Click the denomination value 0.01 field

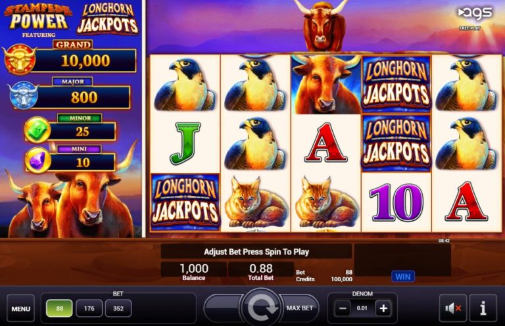tap(362, 308)
